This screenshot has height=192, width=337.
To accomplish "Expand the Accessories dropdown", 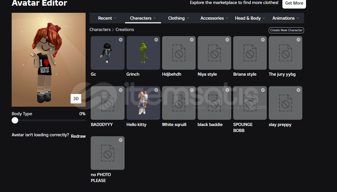I will pos(214,18).
